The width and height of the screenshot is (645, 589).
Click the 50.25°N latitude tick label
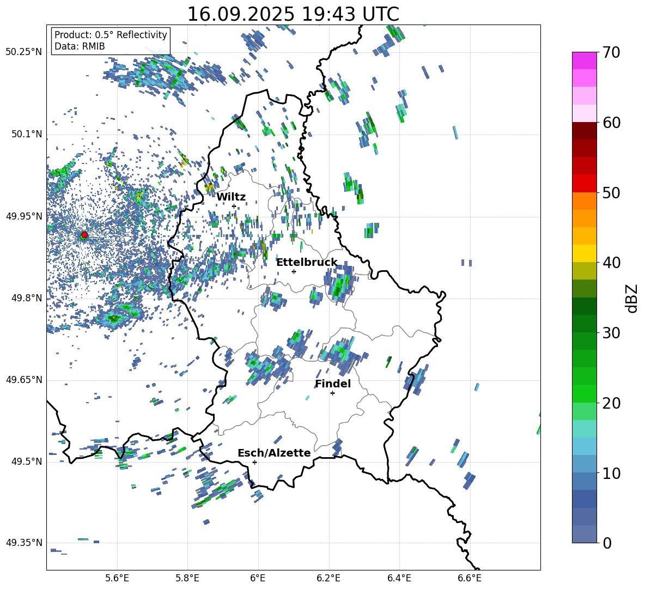pos(24,52)
